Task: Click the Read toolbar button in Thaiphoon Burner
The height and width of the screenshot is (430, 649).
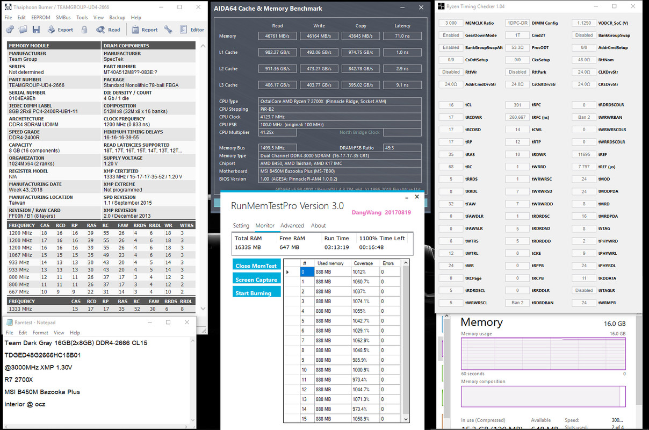Action: [109, 30]
